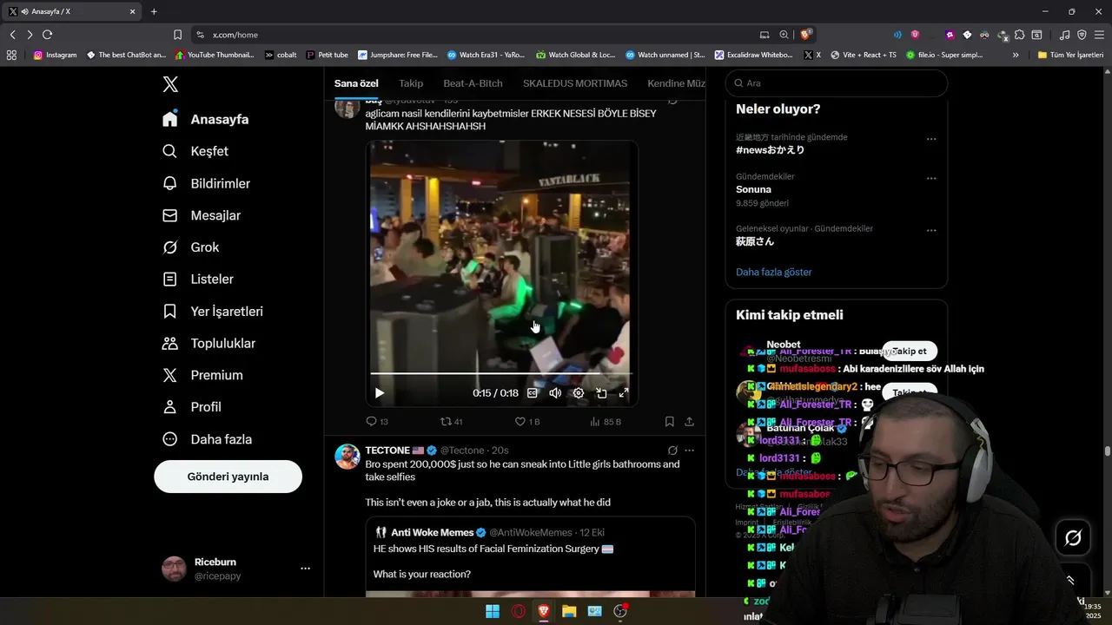
Task: Open Instagram bookmark
Action: pyautogui.click(x=55, y=55)
